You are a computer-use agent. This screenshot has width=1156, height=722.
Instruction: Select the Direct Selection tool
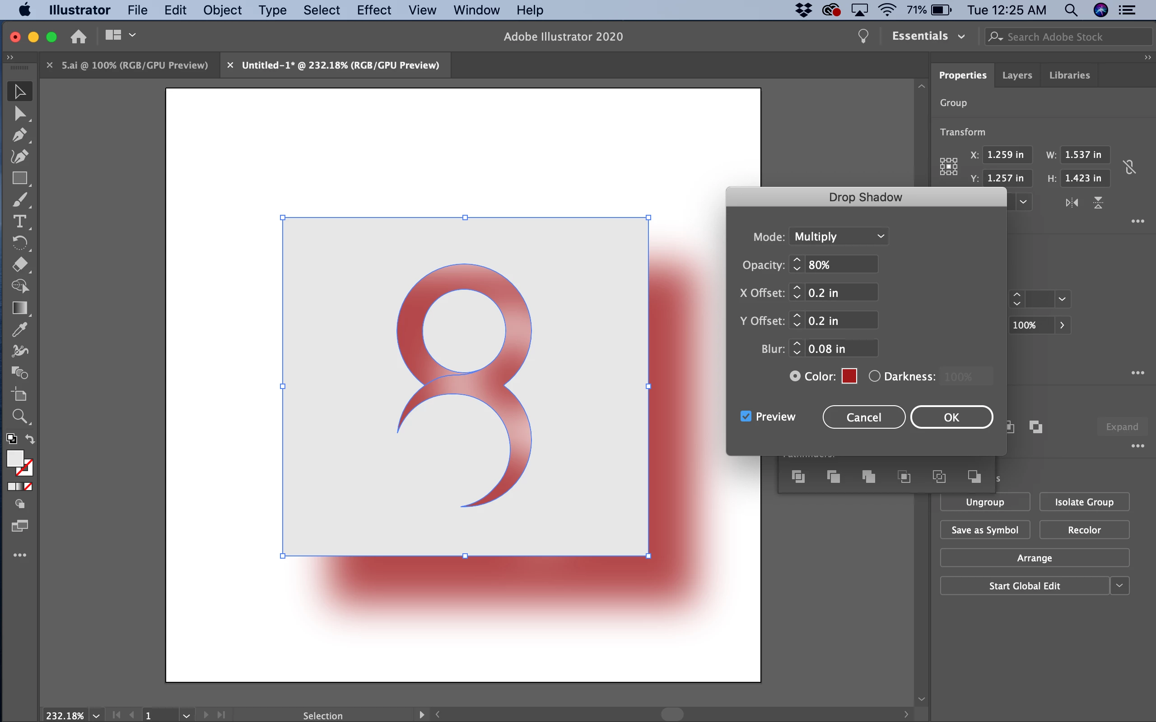click(x=19, y=114)
